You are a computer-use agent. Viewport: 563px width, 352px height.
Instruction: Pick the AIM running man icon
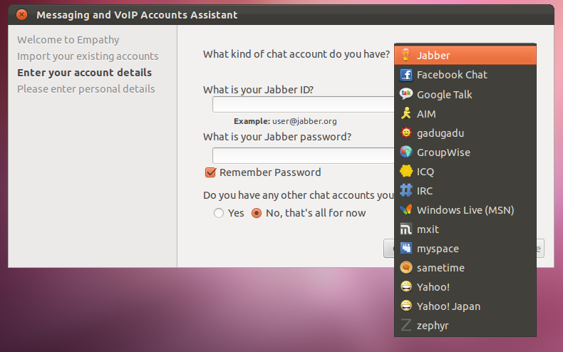[x=406, y=113]
